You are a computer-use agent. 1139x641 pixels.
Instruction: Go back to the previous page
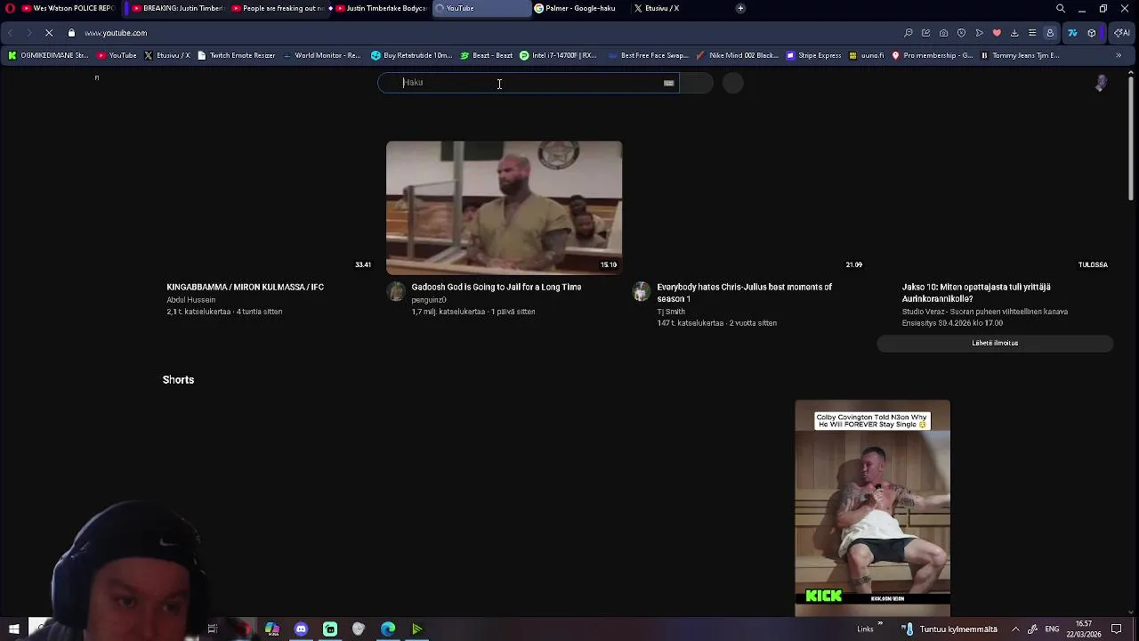10,33
